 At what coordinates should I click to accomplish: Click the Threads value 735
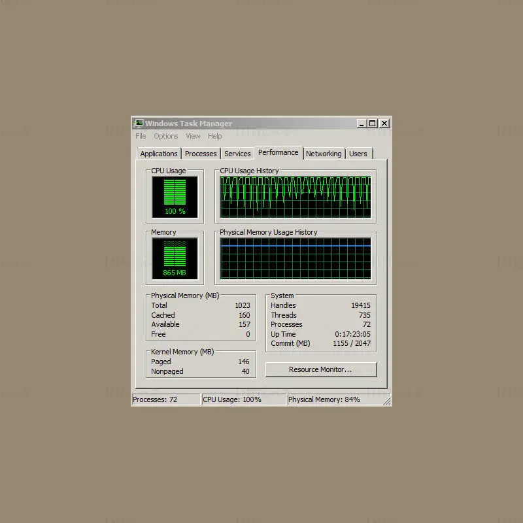coord(365,315)
